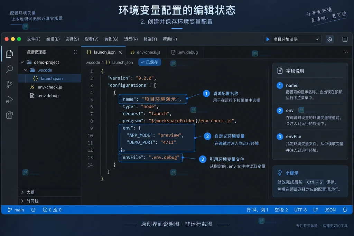
Task: Switch to the .env.debug tab
Action: coord(185,52)
